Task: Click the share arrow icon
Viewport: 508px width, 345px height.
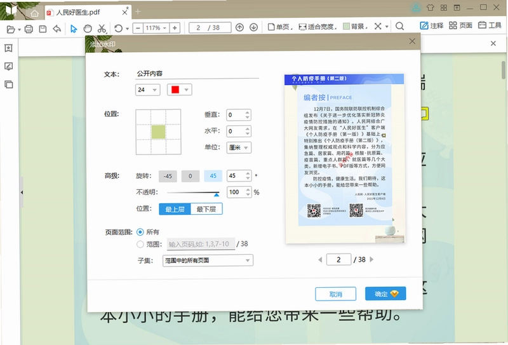Action: (57, 29)
